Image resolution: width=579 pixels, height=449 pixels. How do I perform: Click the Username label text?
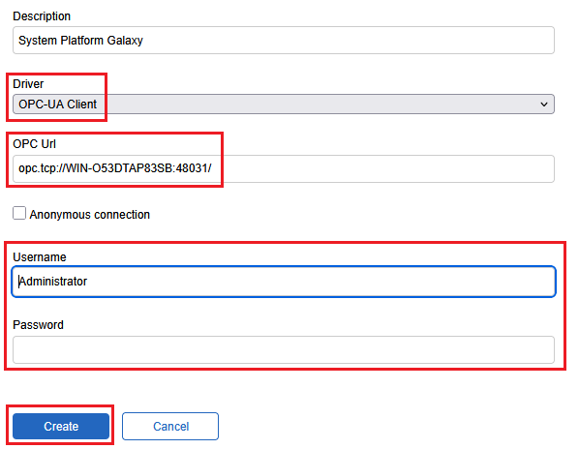click(x=40, y=256)
